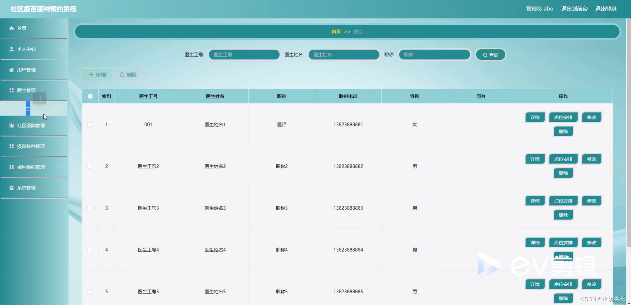Click the plus icon on 新增 button

click(x=91, y=75)
